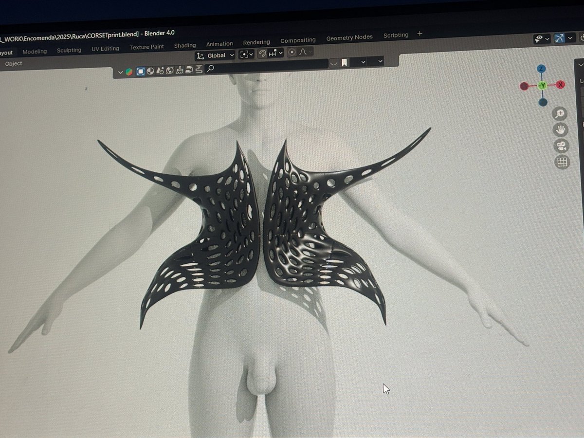Click the dark blue negative Z axis ball
584x438 pixels.
pos(543,102)
